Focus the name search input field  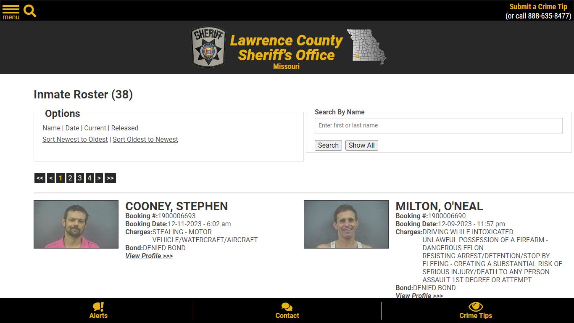click(439, 125)
